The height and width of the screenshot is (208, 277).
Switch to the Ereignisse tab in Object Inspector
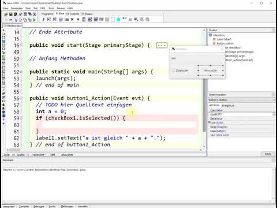tap(228, 106)
